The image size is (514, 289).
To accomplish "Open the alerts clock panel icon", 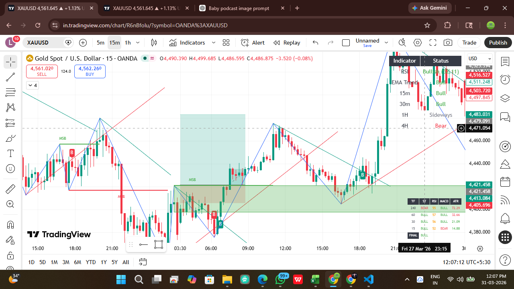I will pyautogui.click(x=505, y=80).
